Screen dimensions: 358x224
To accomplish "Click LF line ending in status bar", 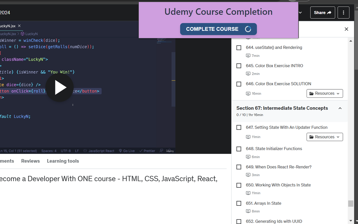I will 77,151.
